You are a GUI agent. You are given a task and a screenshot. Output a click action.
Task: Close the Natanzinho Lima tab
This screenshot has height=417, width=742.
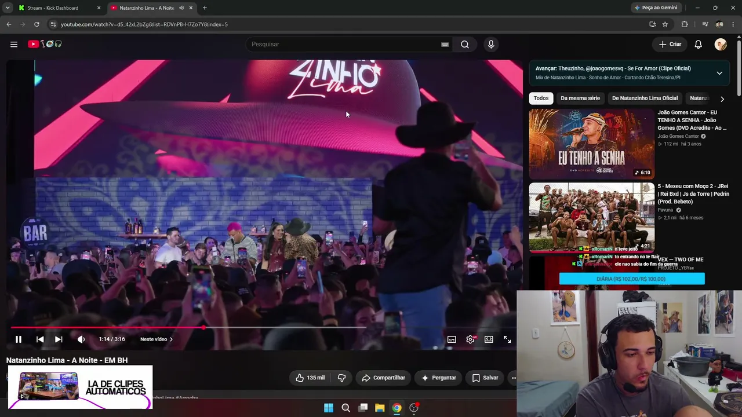(x=191, y=8)
